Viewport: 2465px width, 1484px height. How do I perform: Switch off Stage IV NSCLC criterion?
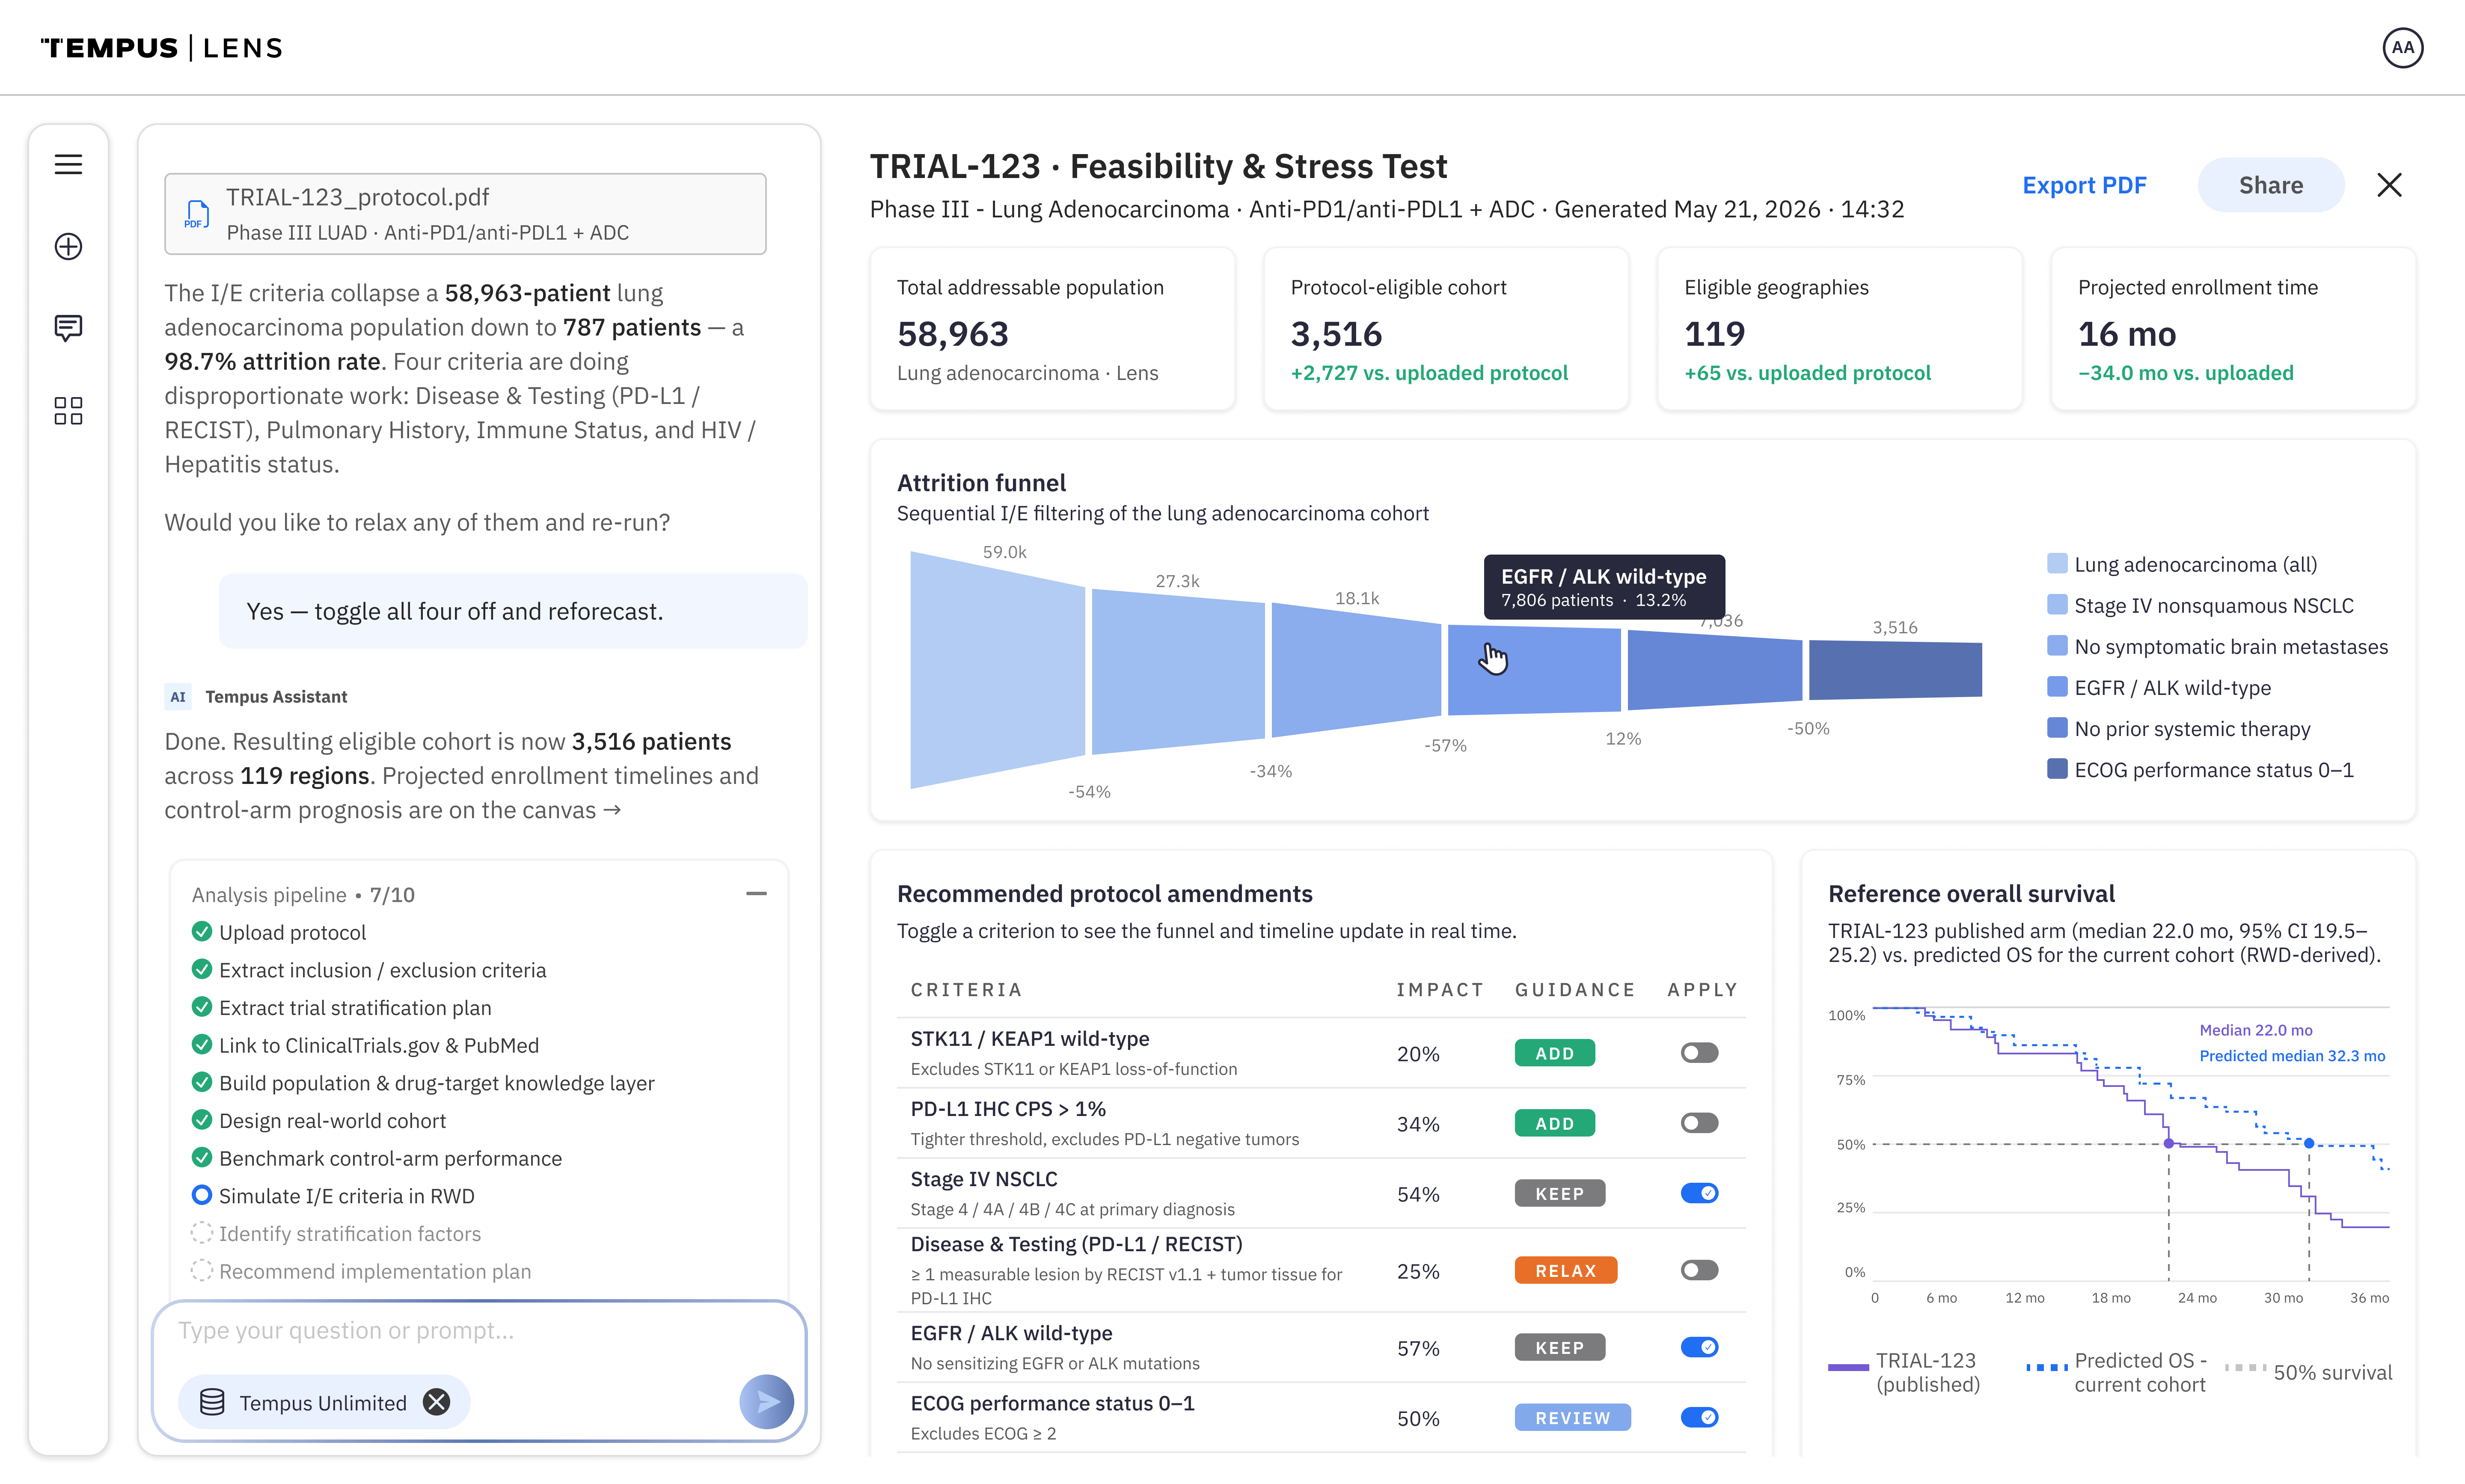click(x=1699, y=1193)
